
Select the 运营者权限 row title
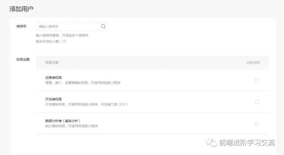53,78
